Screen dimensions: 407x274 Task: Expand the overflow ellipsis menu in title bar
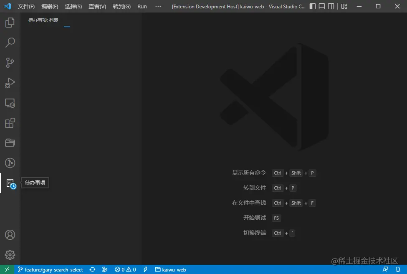click(x=158, y=7)
